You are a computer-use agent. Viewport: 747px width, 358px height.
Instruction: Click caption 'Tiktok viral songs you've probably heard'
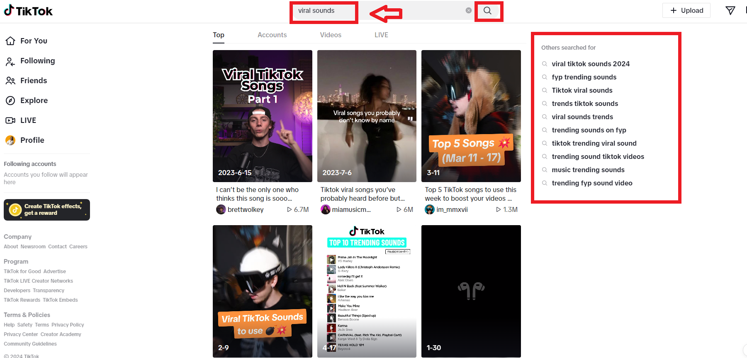[363, 194]
